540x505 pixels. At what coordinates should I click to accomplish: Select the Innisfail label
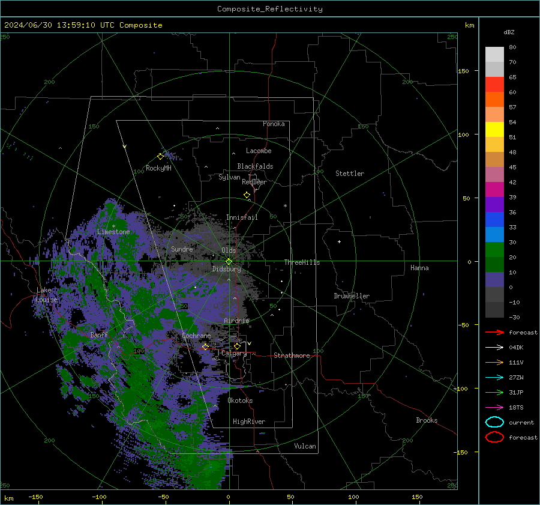point(242,217)
